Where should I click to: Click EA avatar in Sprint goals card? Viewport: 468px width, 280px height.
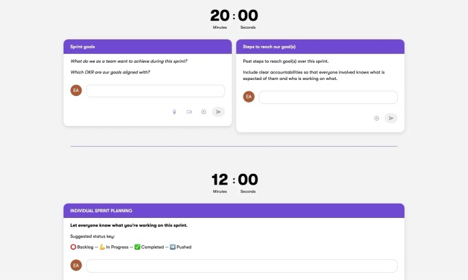[76, 91]
